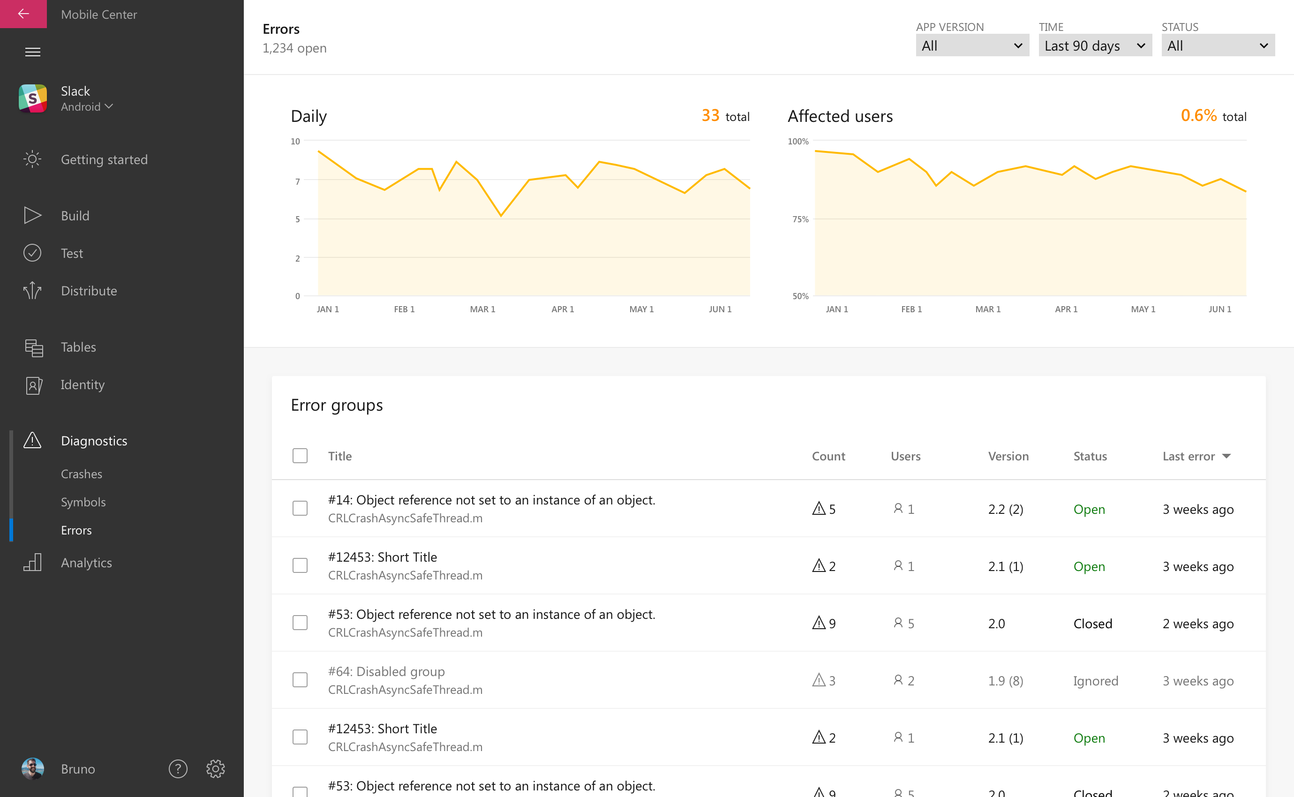Image resolution: width=1294 pixels, height=797 pixels.
Task: Navigate to the Crashes menu item
Action: tap(82, 473)
